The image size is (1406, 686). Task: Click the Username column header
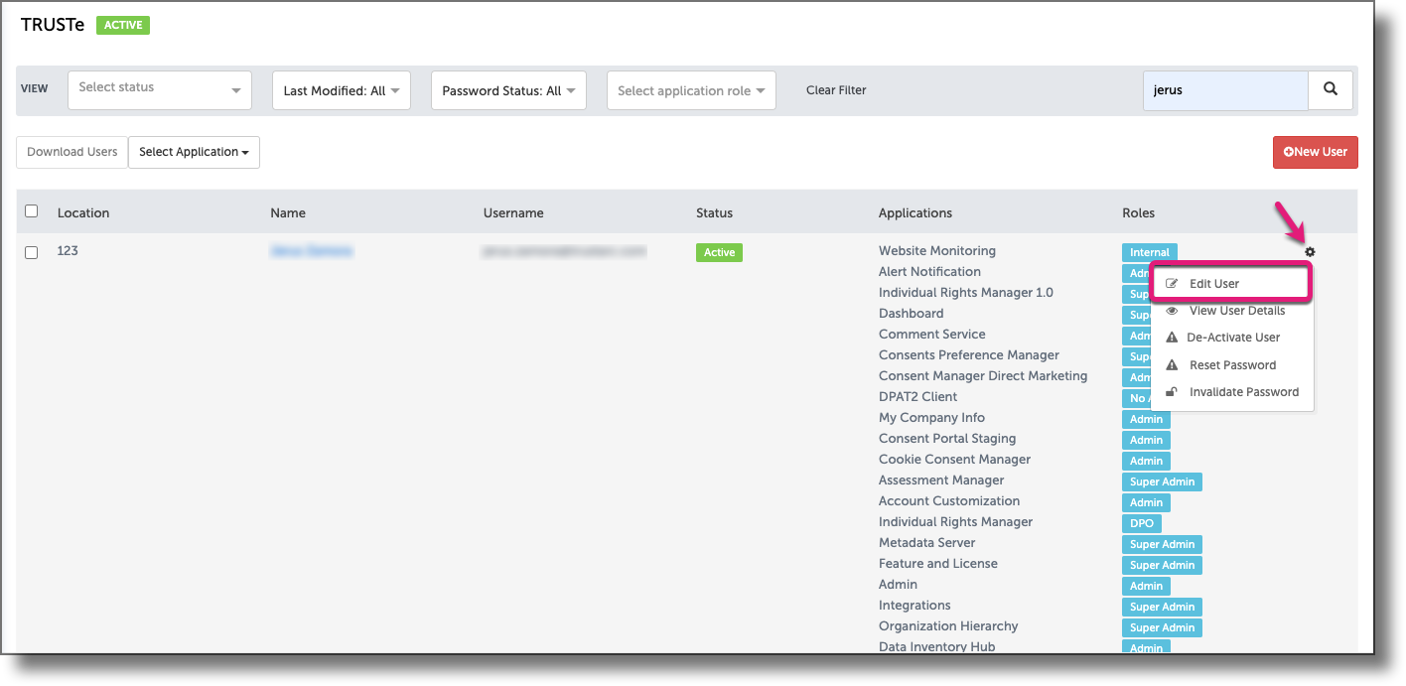(513, 212)
